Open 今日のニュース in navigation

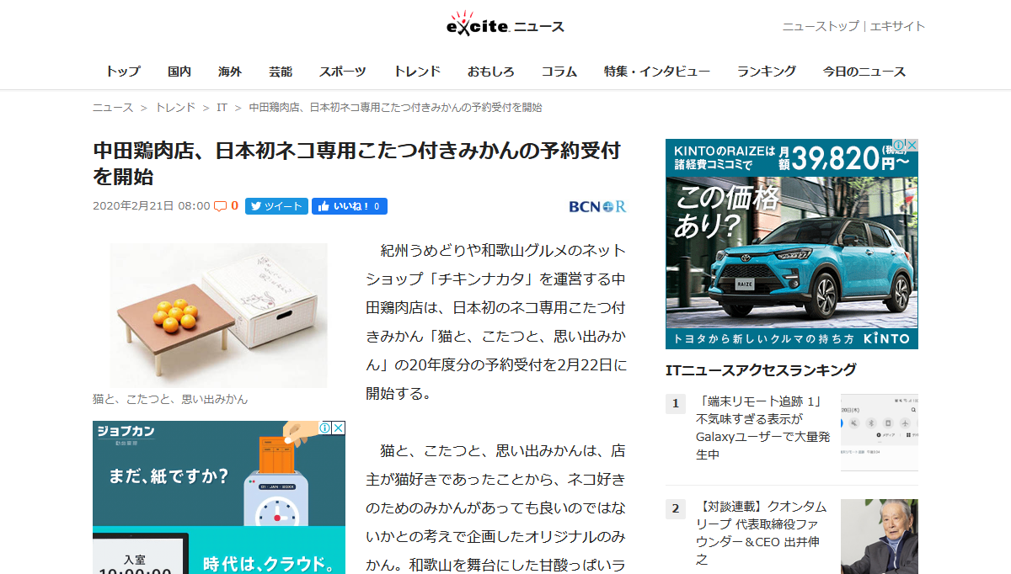coord(864,72)
